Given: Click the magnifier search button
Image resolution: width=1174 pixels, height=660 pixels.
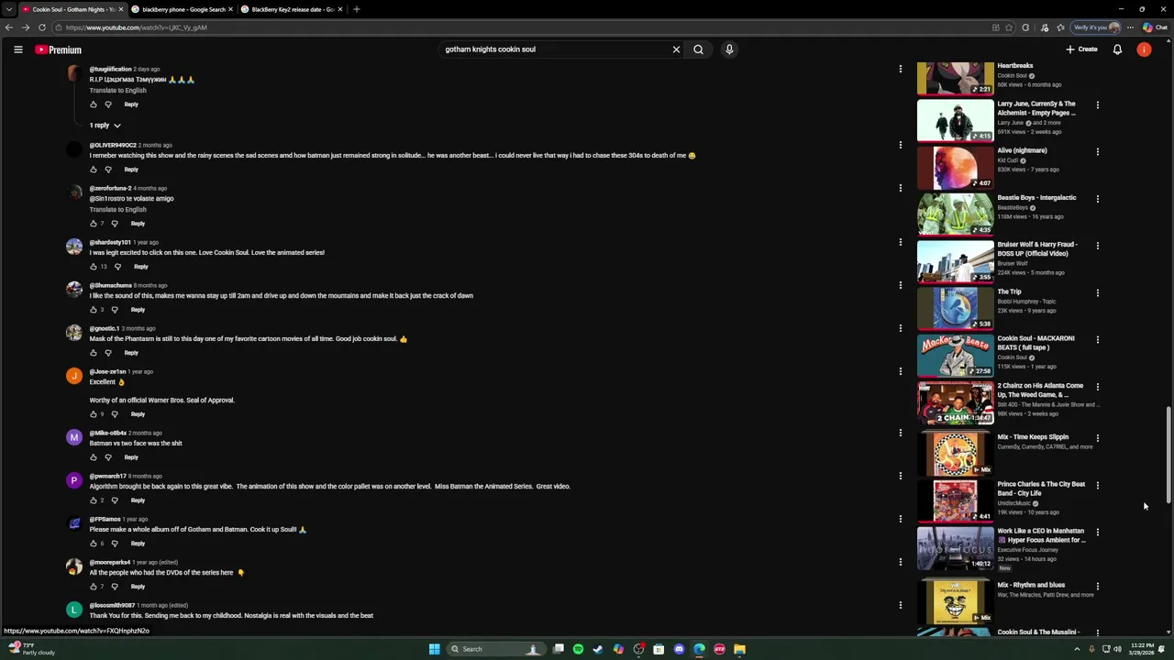Looking at the screenshot, I should coord(698,49).
